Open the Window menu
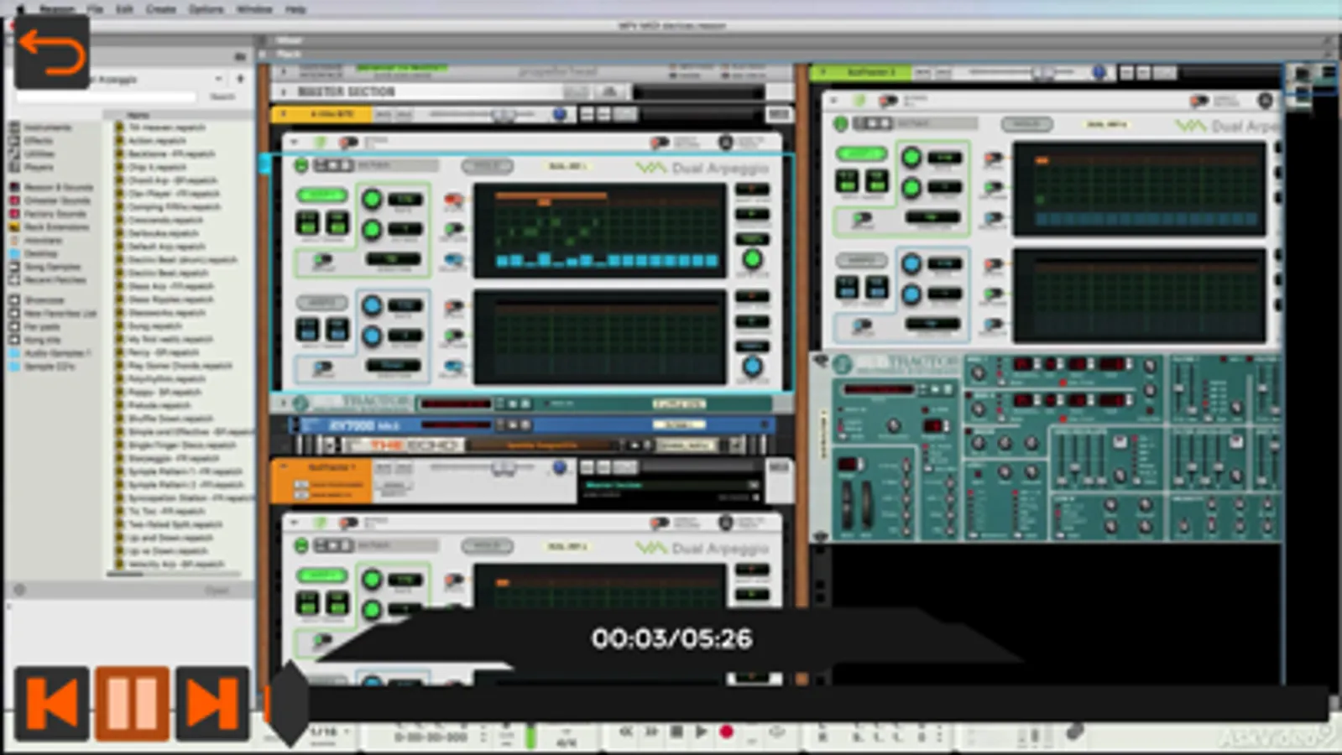Image resolution: width=1342 pixels, height=755 pixels. click(x=253, y=8)
